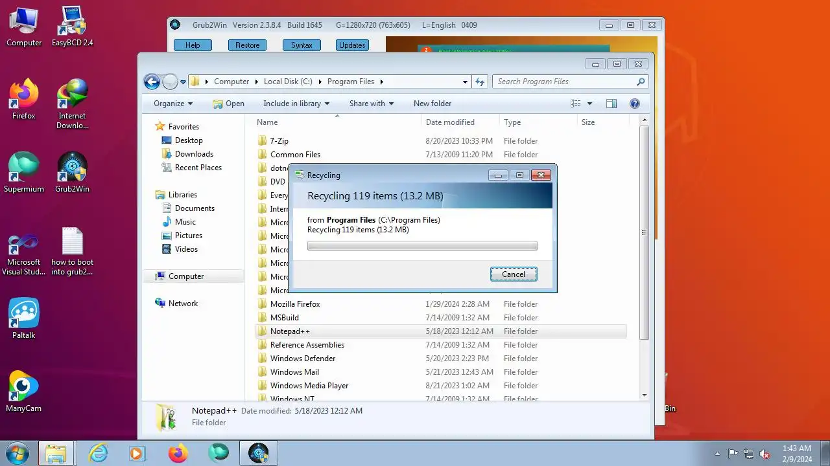This screenshot has width=830, height=466.
Task: Open Grub2Win desktop shortcut
Action: click(x=72, y=173)
